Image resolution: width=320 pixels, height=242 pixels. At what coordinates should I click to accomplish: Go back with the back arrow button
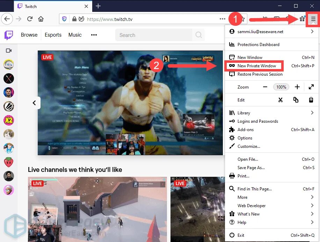pos(7,19)
